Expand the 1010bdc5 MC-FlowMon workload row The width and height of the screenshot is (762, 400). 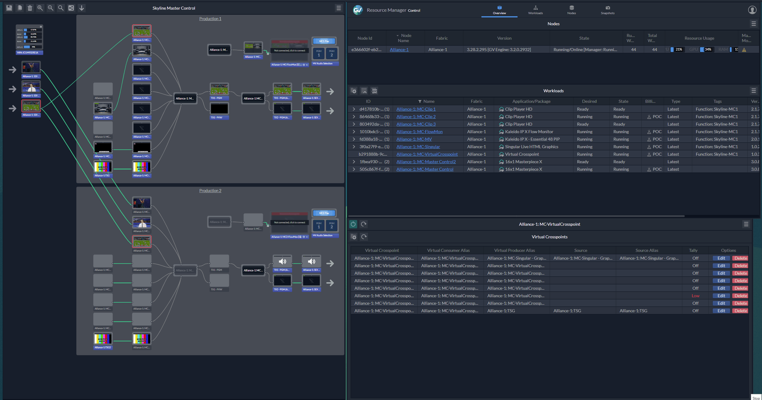(x=354, y=132)
